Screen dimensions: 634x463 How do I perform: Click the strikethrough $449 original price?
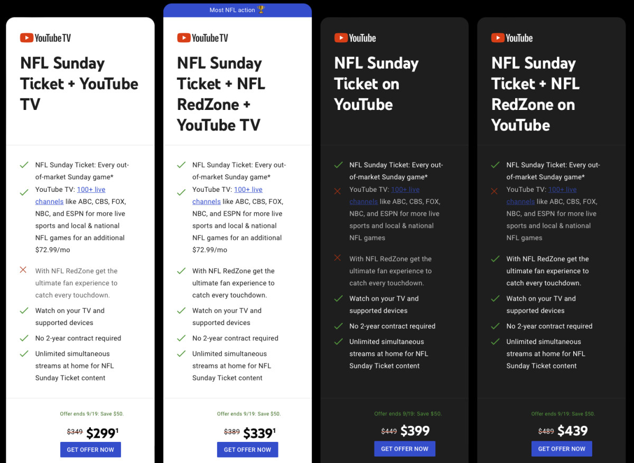pyautogui.click(x=389, y=431)
